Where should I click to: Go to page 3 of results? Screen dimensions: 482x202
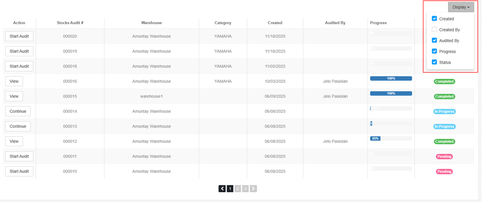pos(246,188)
